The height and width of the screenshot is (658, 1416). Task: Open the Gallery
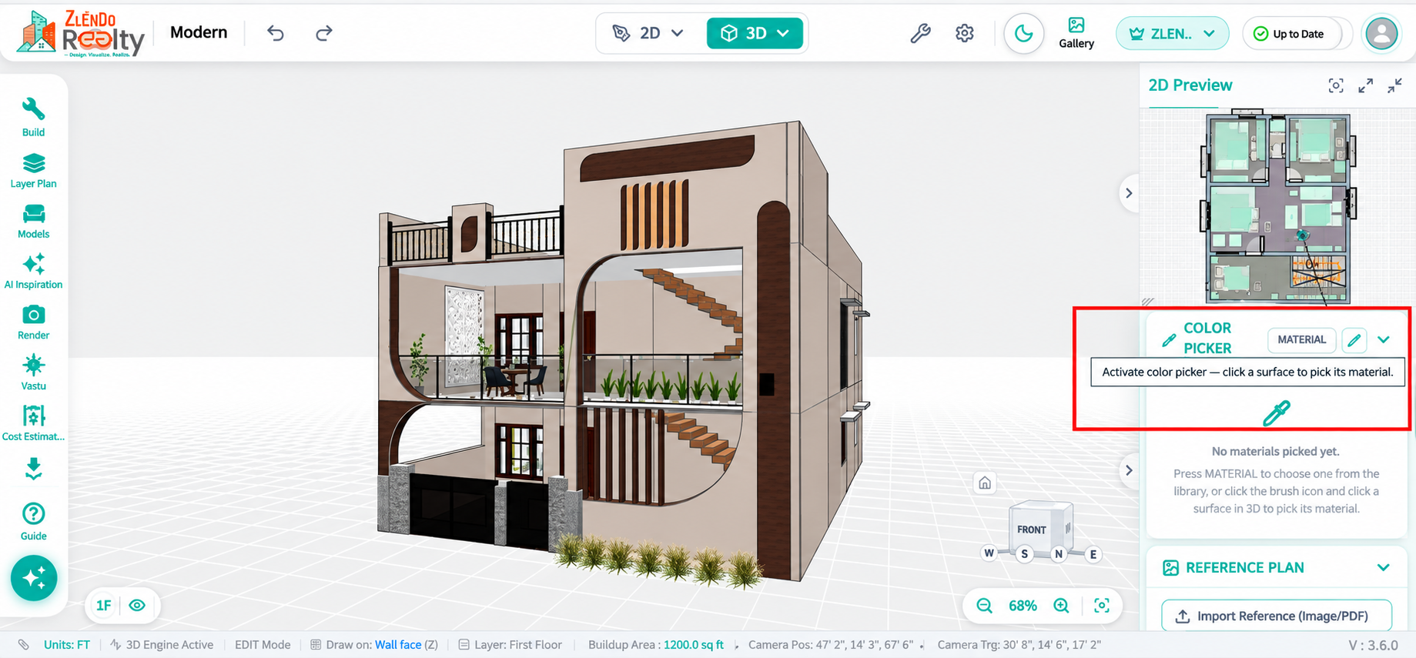1076,33
